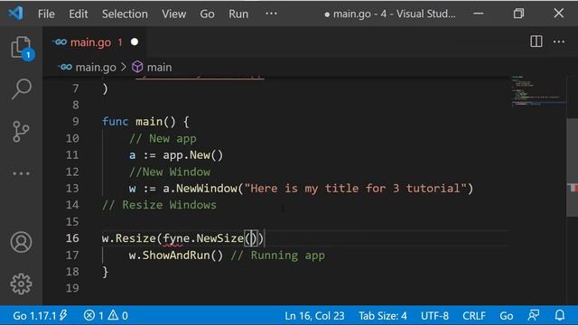578x325 pixels.
Task: Expand the hidden menu items ellipsis
Action: click(x=271, y=14)
